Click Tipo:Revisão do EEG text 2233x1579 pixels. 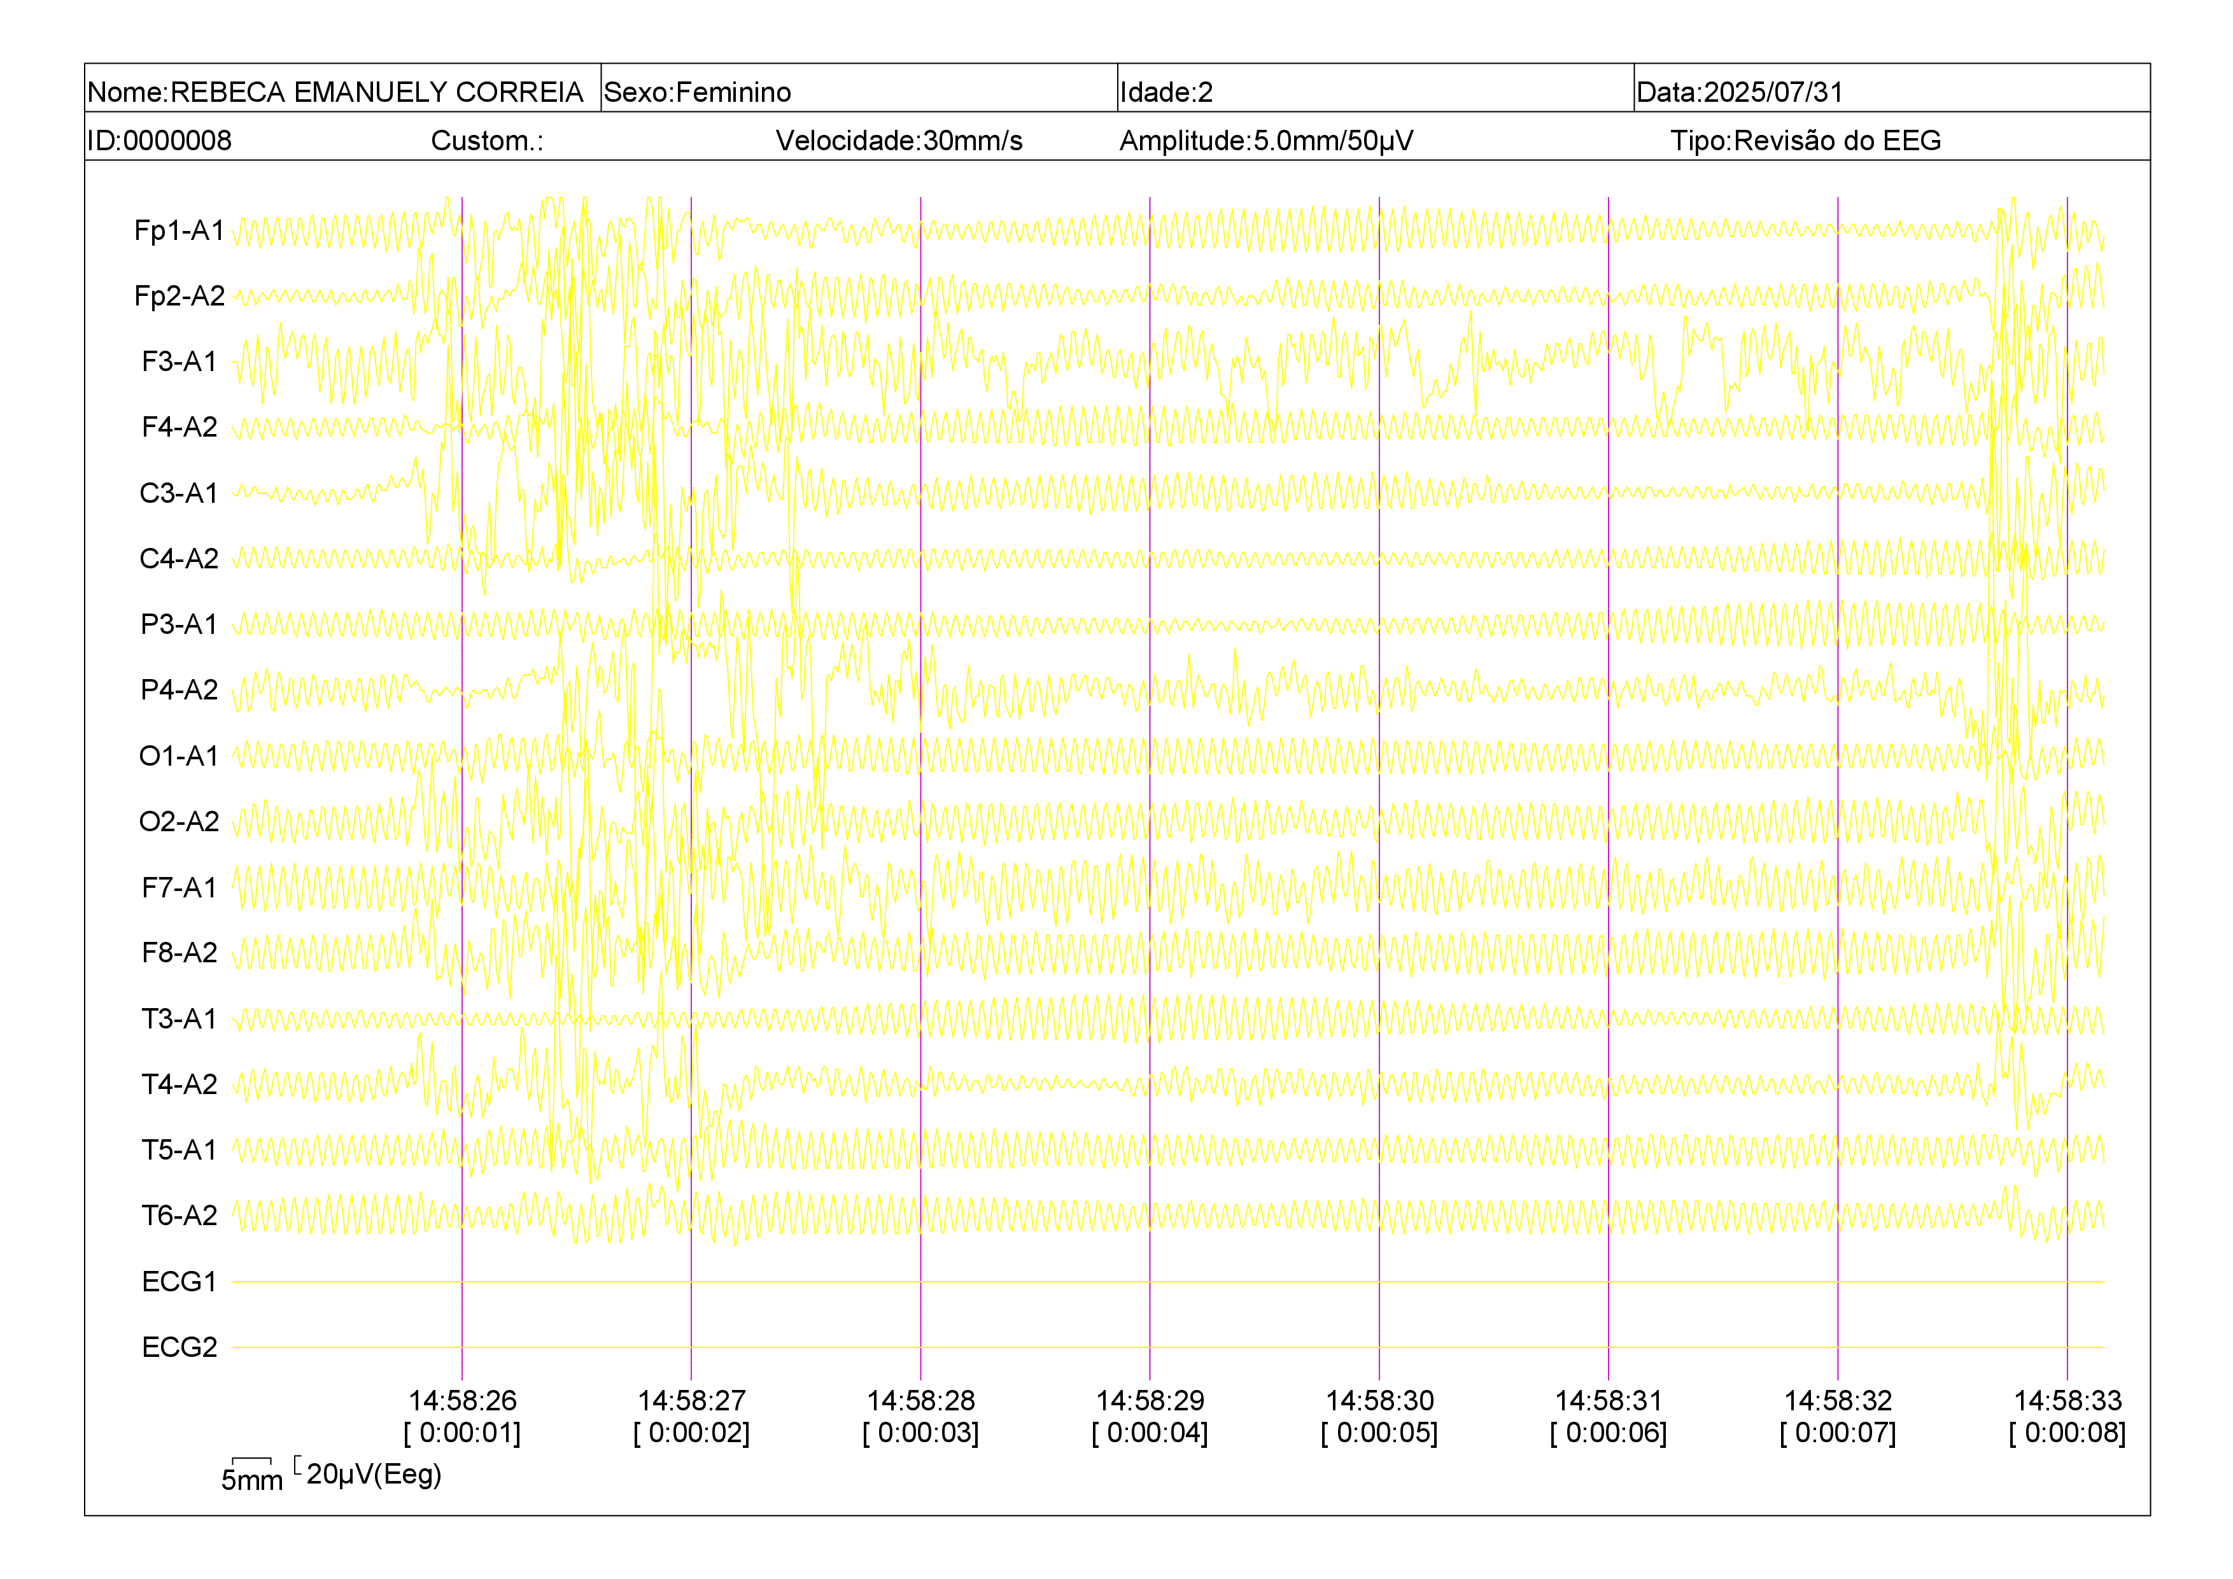click(1805, 141)
